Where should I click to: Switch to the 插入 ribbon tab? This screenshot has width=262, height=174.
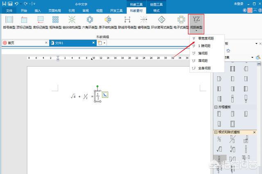point(38,11)
